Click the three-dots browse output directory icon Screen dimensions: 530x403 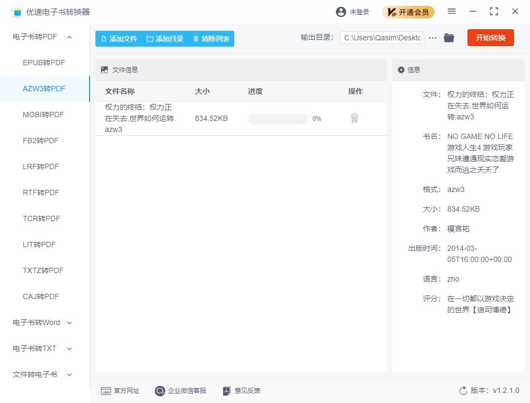tap(433, 38)
